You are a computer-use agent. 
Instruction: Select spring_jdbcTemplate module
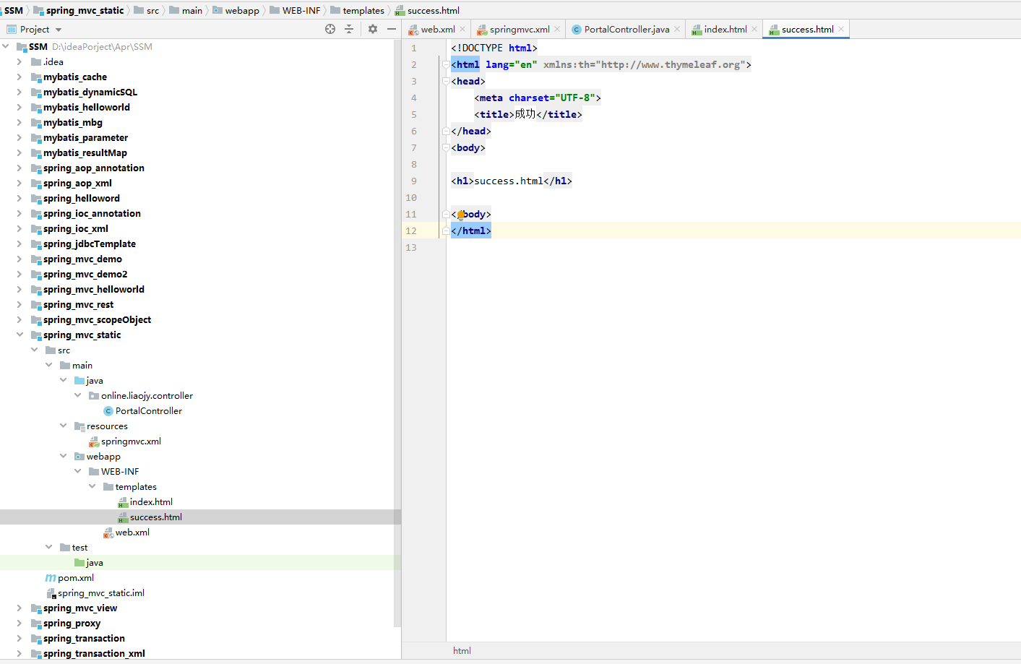point(90,243)
